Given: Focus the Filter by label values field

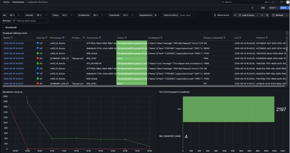Looking at the screenshot, I should 30,21.
